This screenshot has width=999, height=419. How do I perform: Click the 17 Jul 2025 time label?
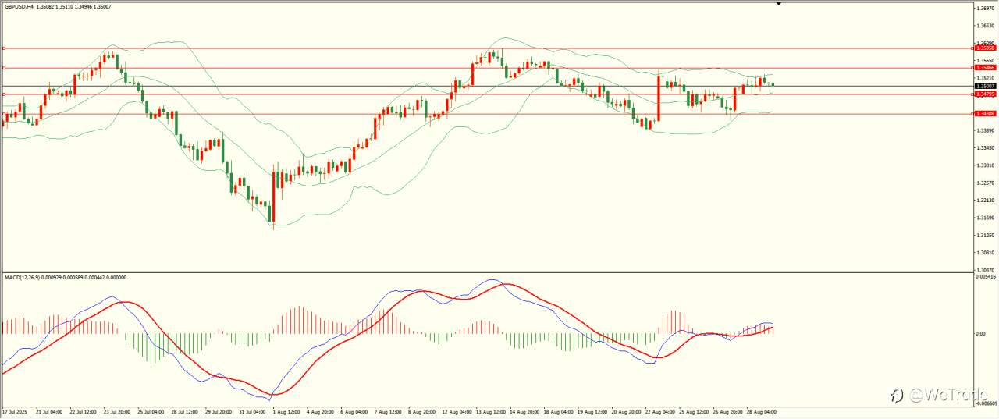pos(15,410)
